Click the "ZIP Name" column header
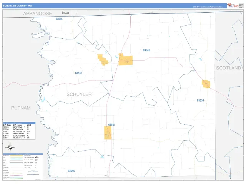 point(18,125)
